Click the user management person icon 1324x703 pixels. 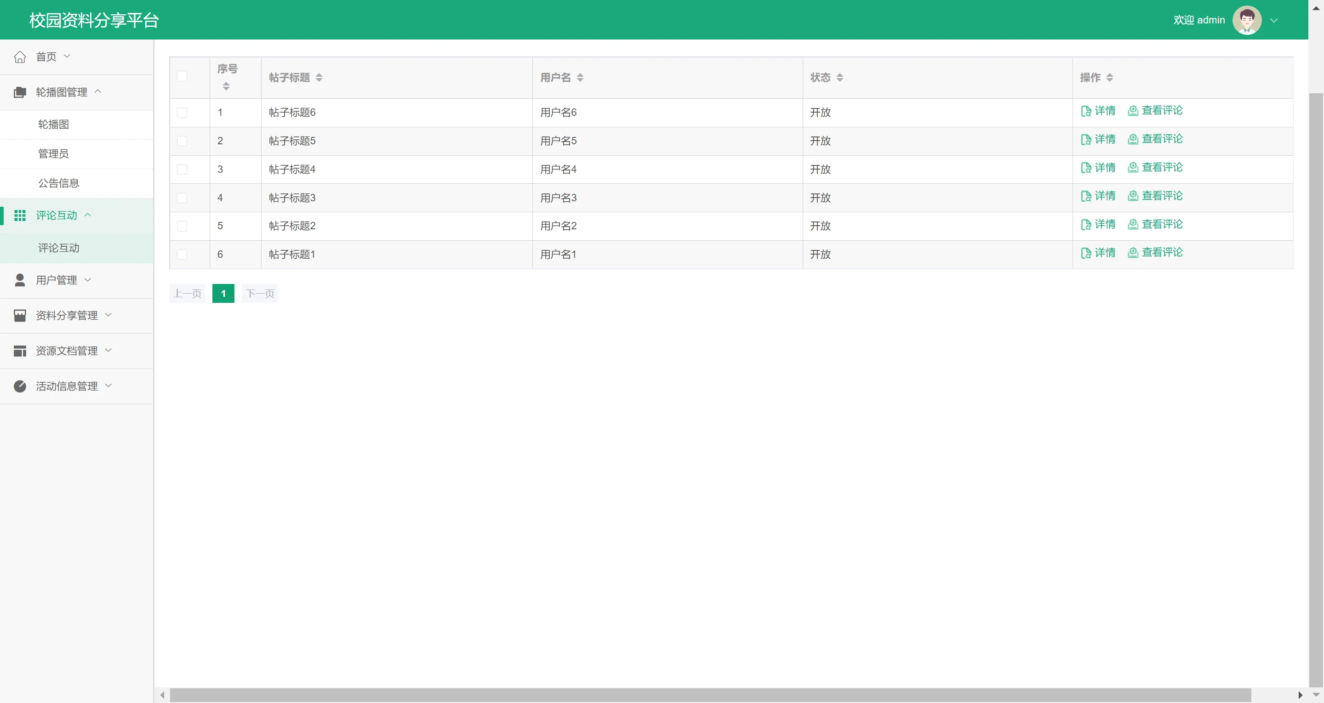point(19,280)
